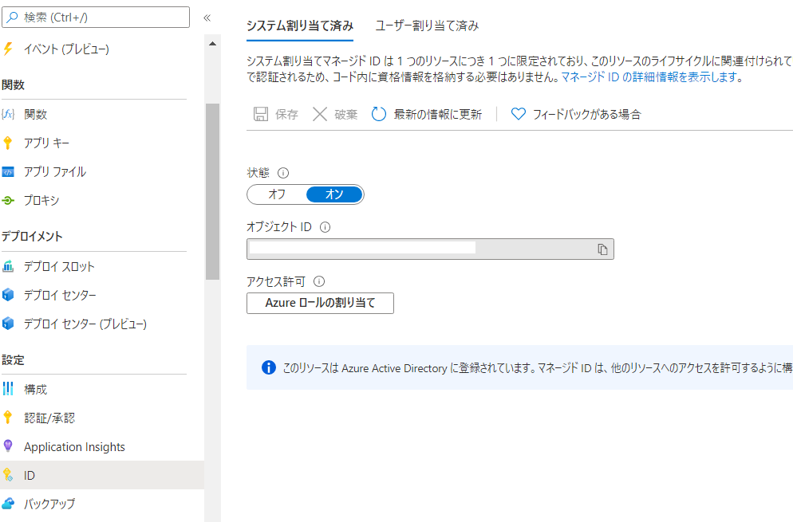Open the システム割り当て済み tab
Image resolution: width=793 pixels, height=522 pixels.
click(x=300, y=26)
